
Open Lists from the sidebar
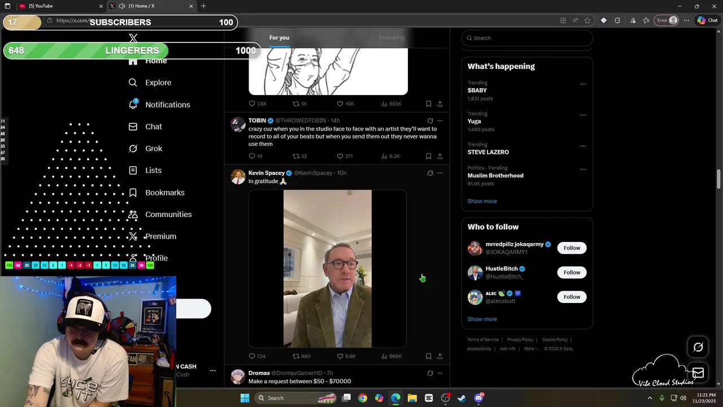[145, 170]
